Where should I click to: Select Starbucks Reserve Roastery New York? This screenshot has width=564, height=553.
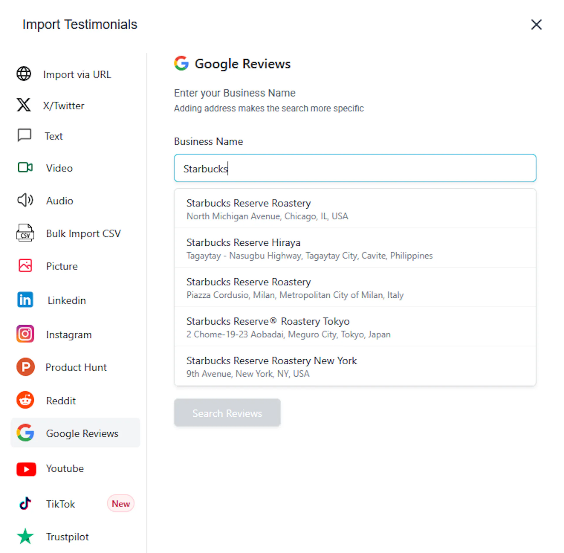(355, 366)
